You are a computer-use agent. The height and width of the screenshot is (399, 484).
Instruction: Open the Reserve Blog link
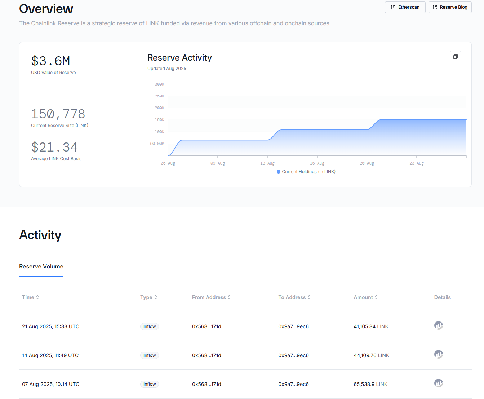point(450,7)
